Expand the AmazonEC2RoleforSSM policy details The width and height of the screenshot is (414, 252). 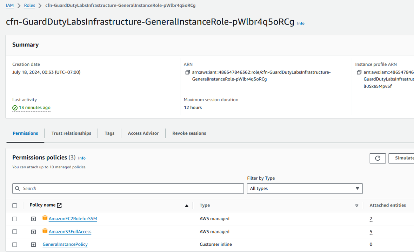[34, 219]
